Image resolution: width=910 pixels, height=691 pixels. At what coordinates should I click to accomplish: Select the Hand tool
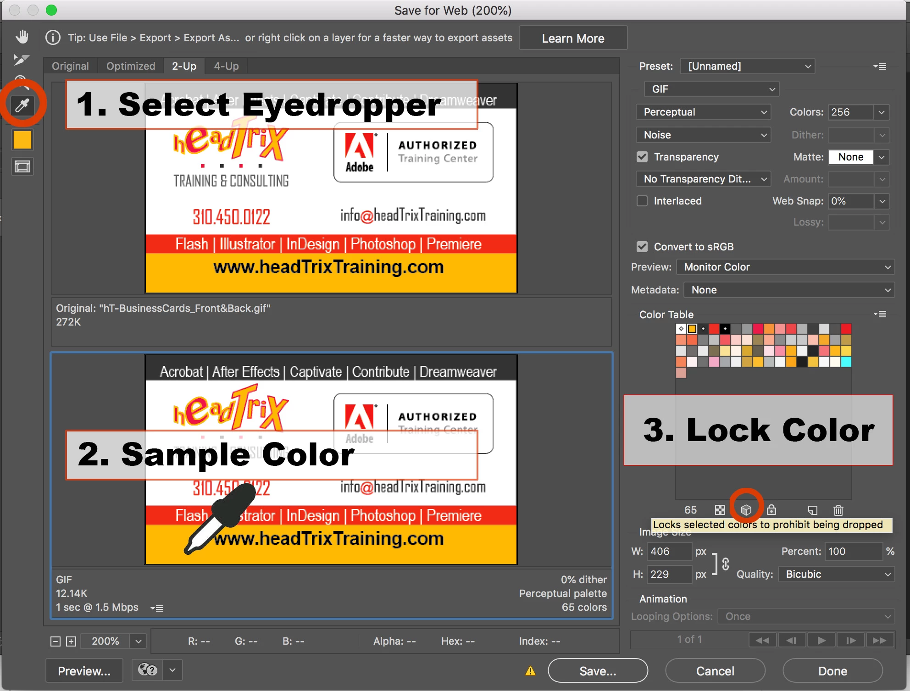[22, 37]
